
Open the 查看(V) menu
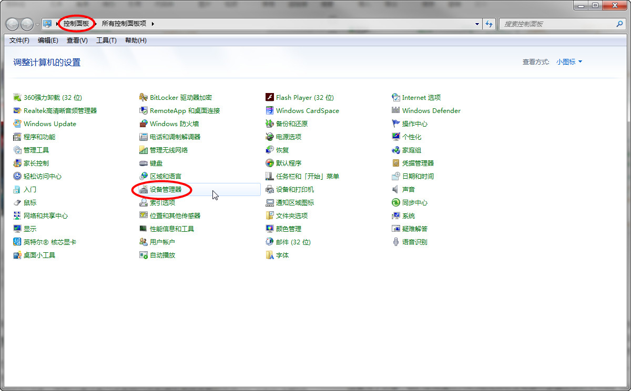pyautogui.click(x=77, y=40)
